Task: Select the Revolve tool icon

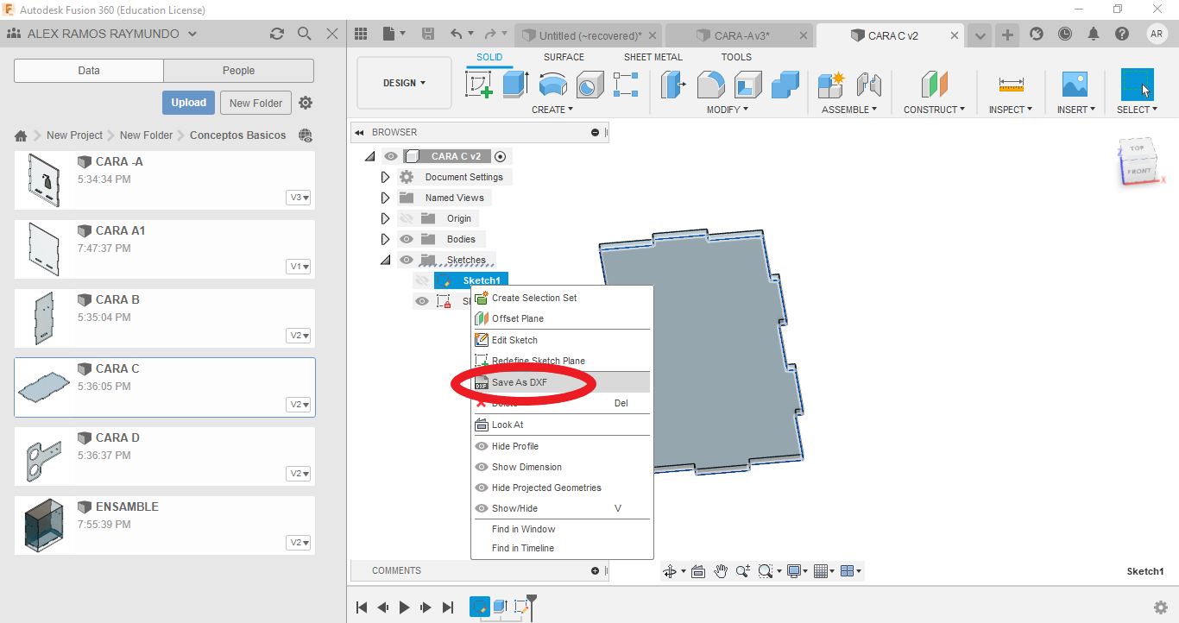Action: tap(553, 85)
